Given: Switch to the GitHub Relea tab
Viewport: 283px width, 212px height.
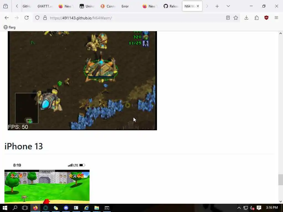Looking at the screenshot, I should [171, 6].
